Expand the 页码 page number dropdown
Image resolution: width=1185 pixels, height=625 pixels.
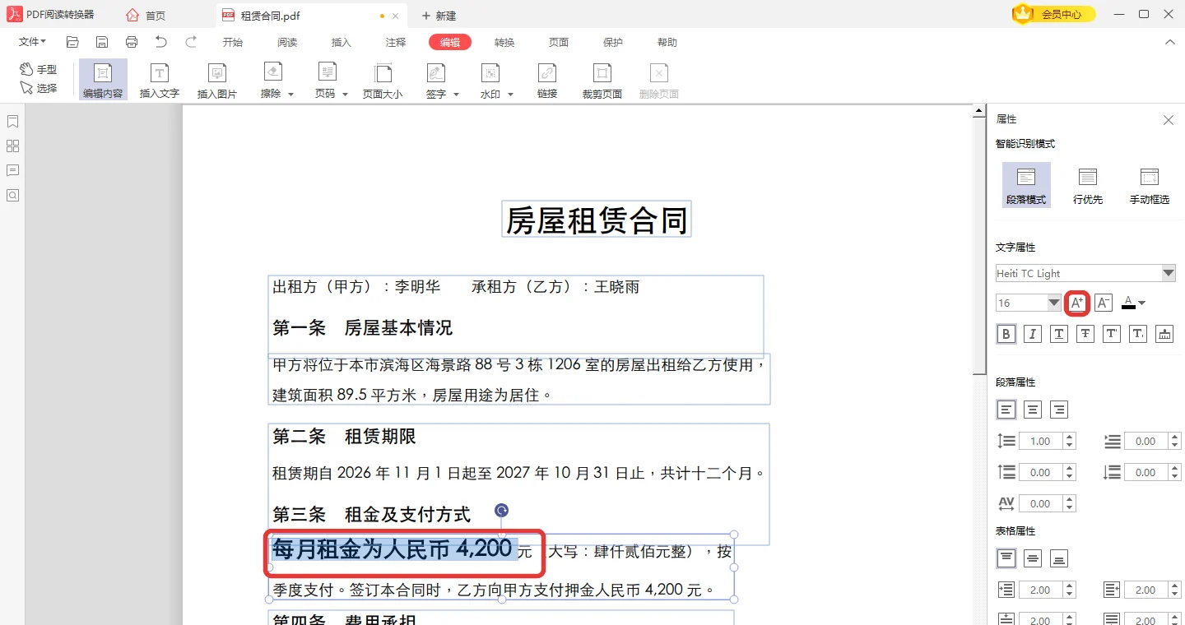click(345, 95)
